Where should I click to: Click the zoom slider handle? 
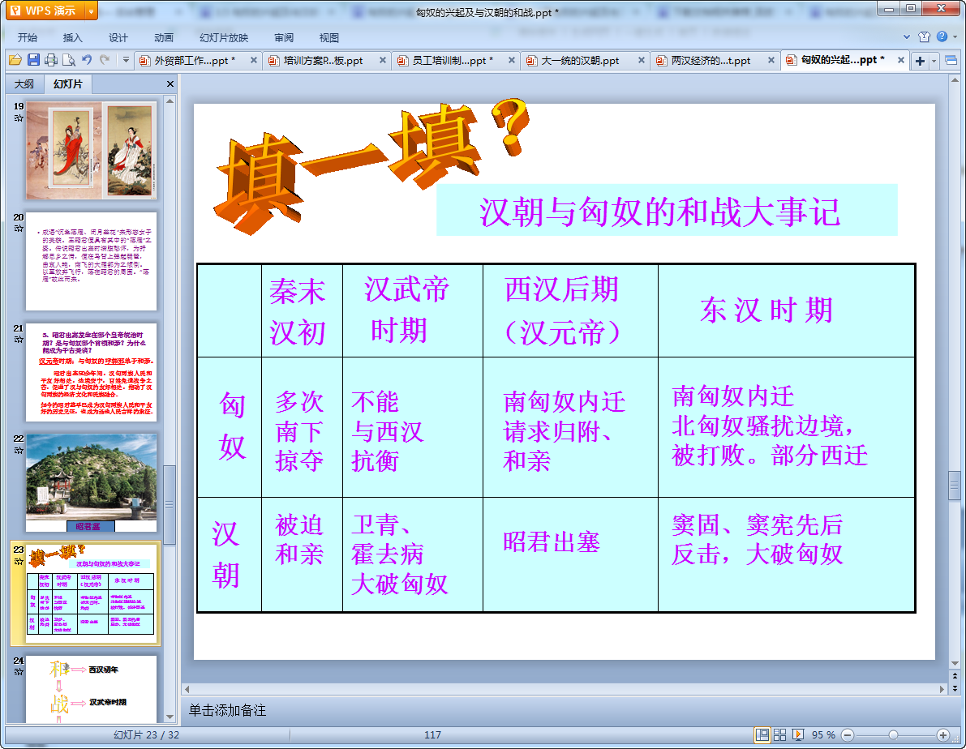coord(893,734)
